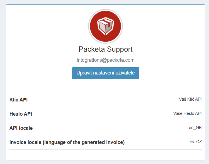209x164 pixels.
Task: Select the 'Invoice locale' label text
Action: (x=67, y=142)
